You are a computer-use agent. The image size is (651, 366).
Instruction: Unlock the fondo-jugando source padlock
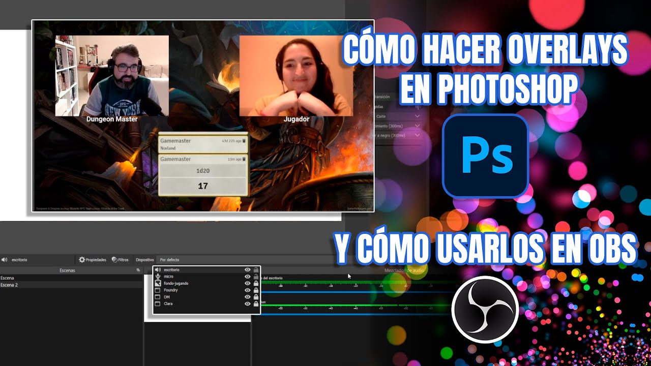[x=256, y=283]
